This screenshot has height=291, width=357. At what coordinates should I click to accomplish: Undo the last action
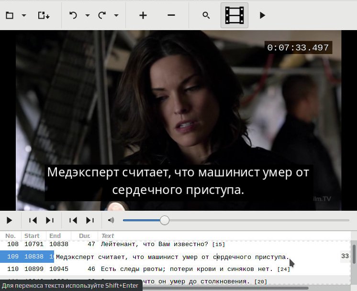(x=73, y=15)
